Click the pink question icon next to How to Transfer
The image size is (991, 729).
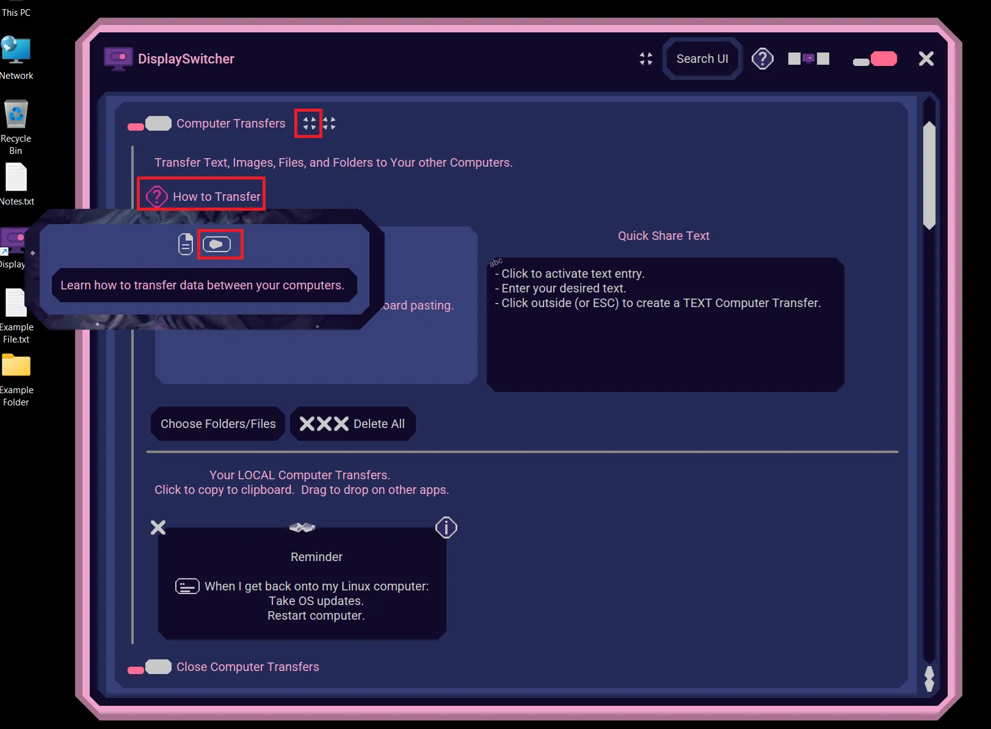point(157,197)
